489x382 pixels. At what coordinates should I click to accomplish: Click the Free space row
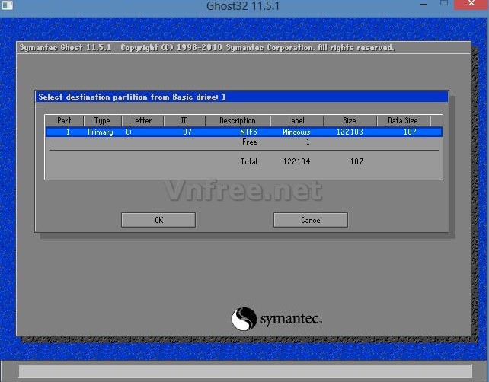pos(243,142)
